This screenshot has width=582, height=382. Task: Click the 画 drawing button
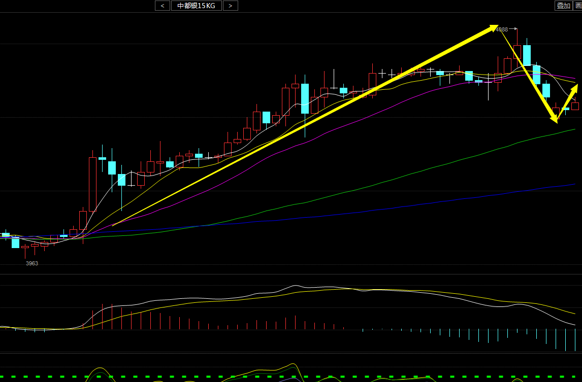[578, 6]
